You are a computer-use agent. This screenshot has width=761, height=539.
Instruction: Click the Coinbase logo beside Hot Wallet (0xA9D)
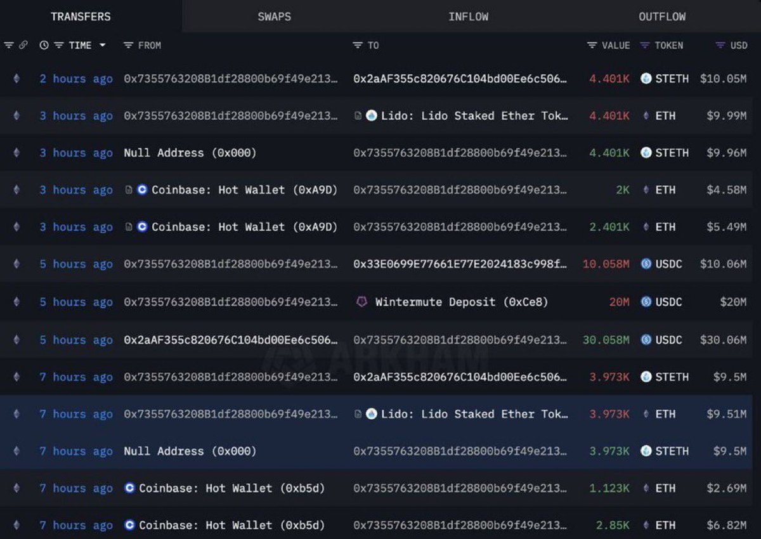tap(142, 190)
